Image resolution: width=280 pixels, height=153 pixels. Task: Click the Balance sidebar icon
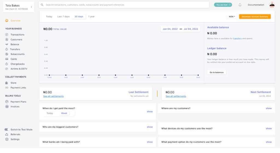(x=7, y=44)
